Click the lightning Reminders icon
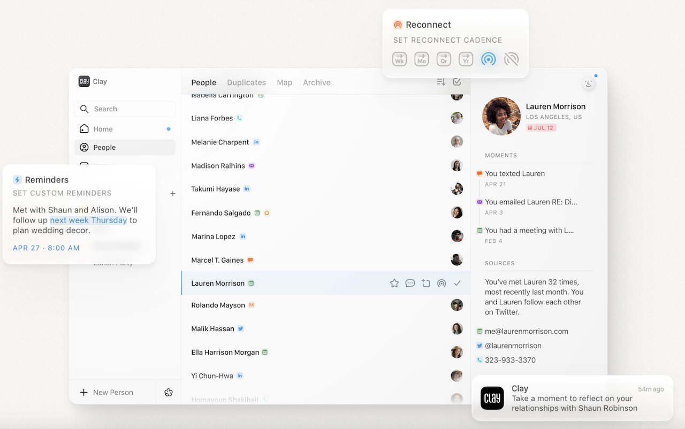The height and width of the screenshot is (429, 685). (17, 180)
